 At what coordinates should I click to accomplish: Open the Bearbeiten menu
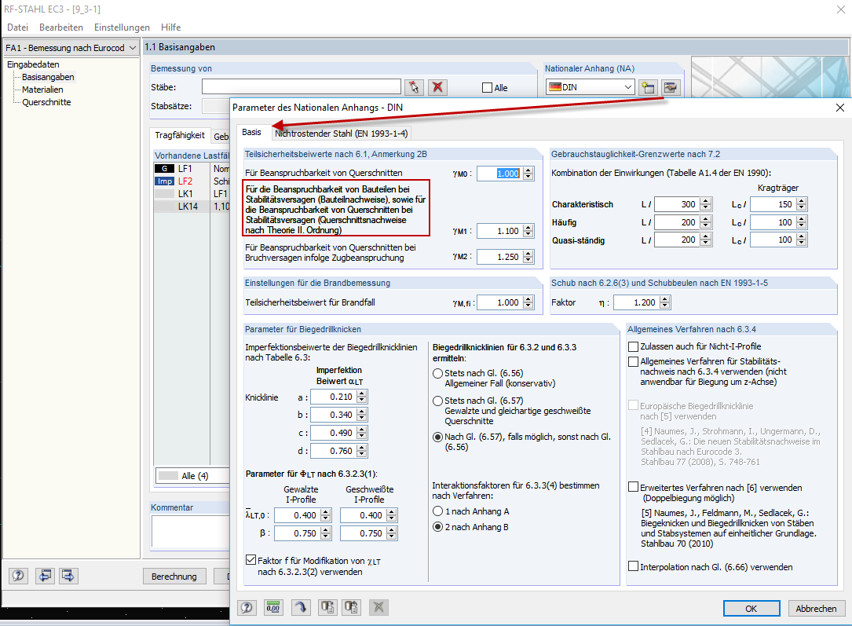pyautogui.click(x=61, y=27)
